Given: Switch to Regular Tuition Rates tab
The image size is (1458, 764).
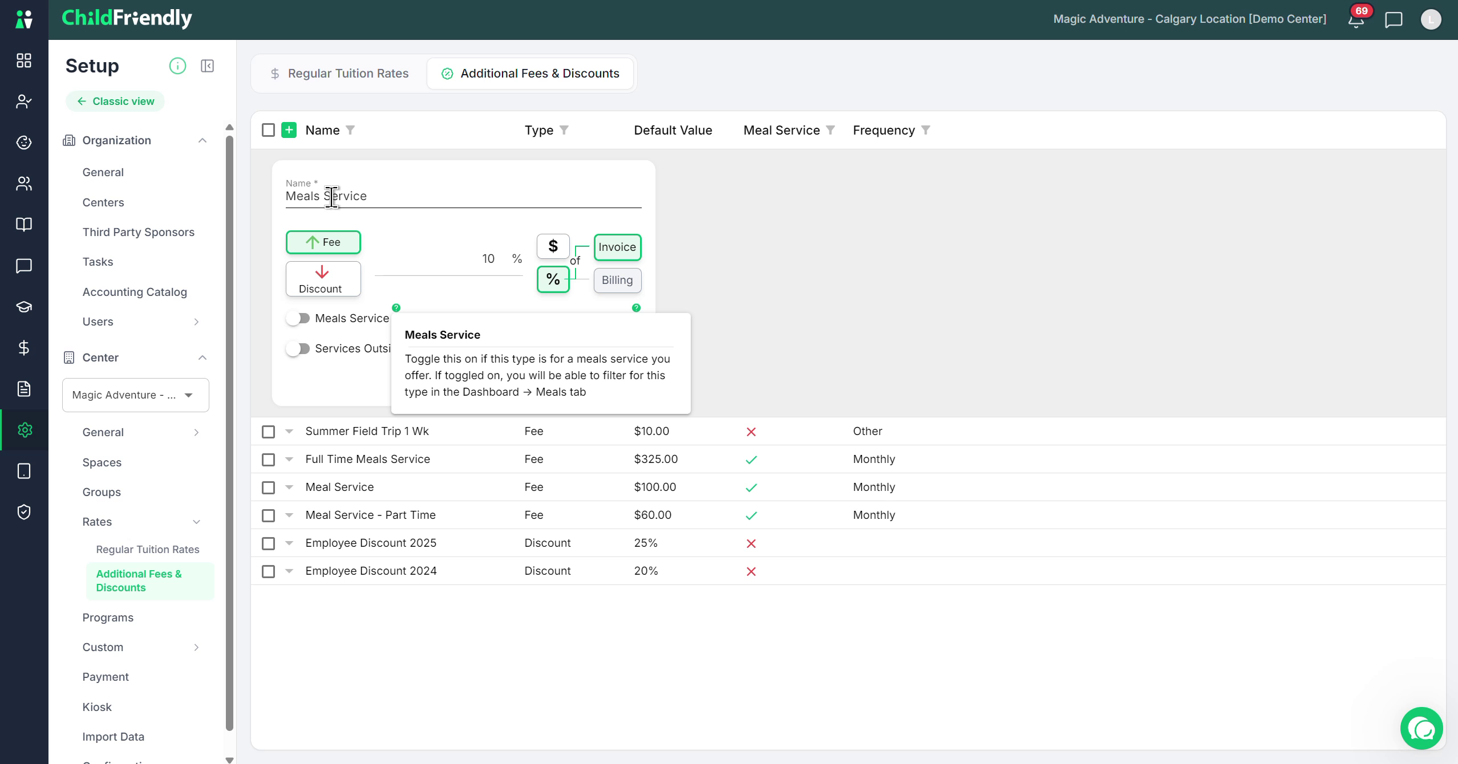Looking at the screenshot, I should tap(339, 74).
